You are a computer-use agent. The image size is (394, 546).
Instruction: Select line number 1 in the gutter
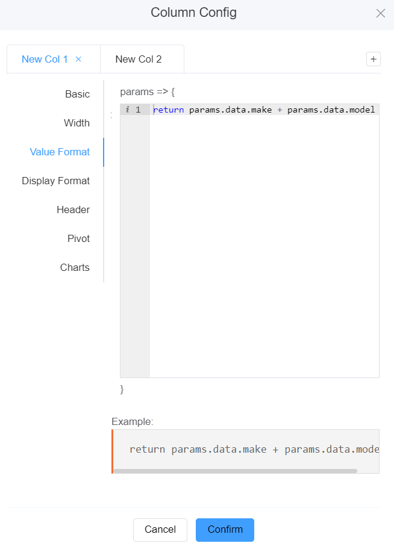(138, 110)
